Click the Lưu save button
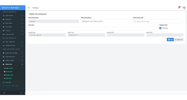187x100 pixels. coord(170,39)
